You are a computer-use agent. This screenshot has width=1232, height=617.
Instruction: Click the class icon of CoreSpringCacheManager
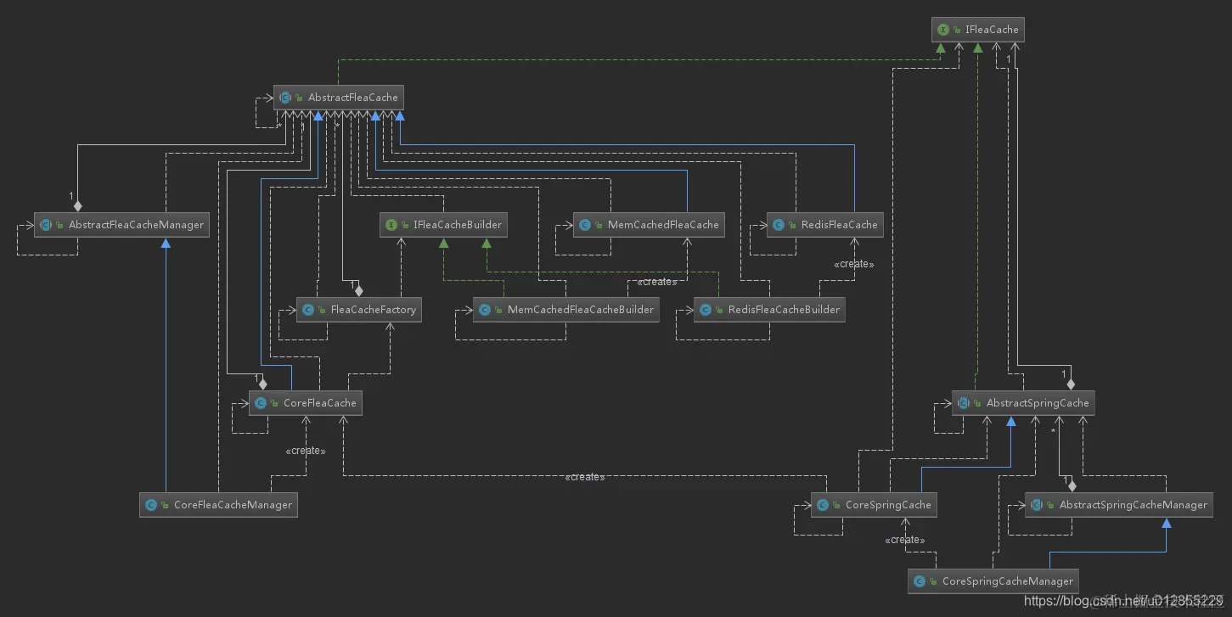coord(920,581)
